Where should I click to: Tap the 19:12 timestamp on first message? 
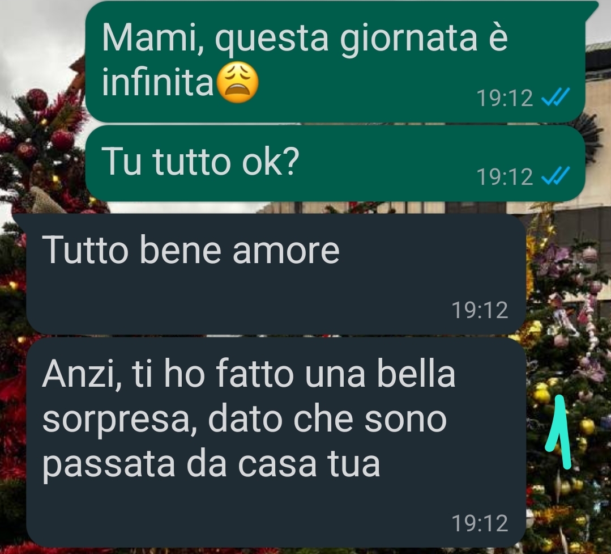505,98
